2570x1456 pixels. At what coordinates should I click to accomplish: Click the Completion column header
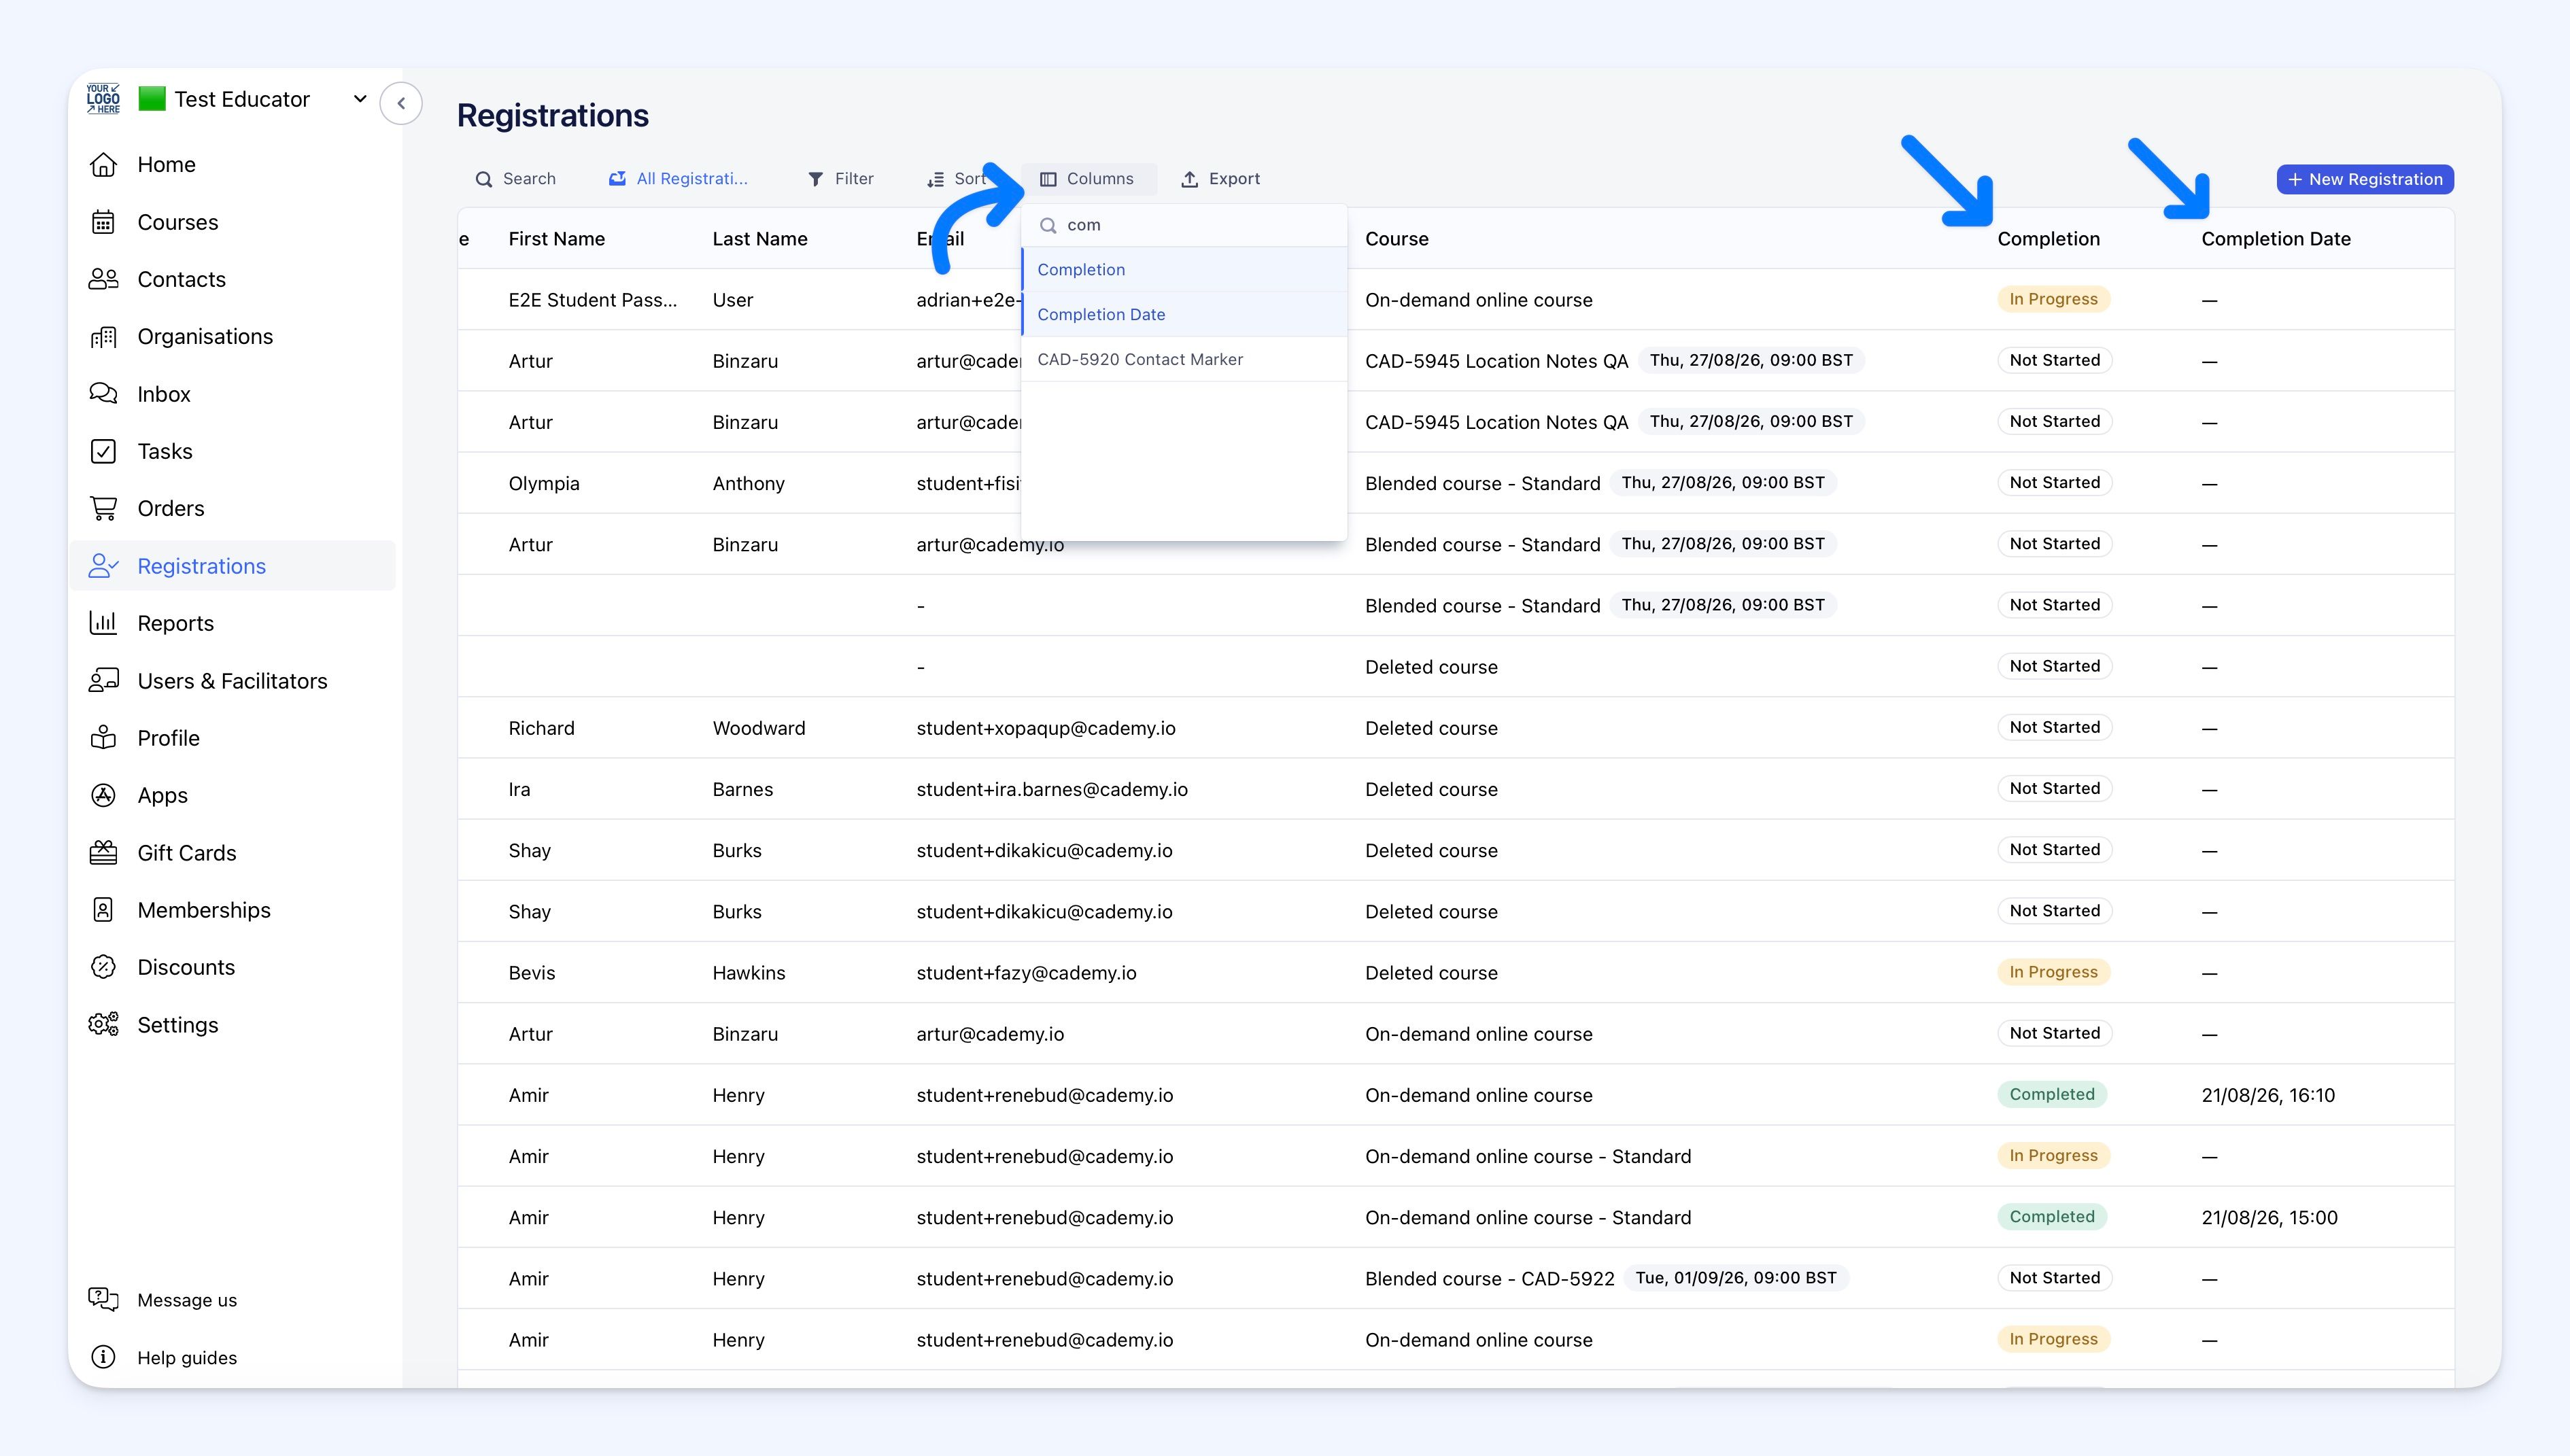[x=2048, y=239]
